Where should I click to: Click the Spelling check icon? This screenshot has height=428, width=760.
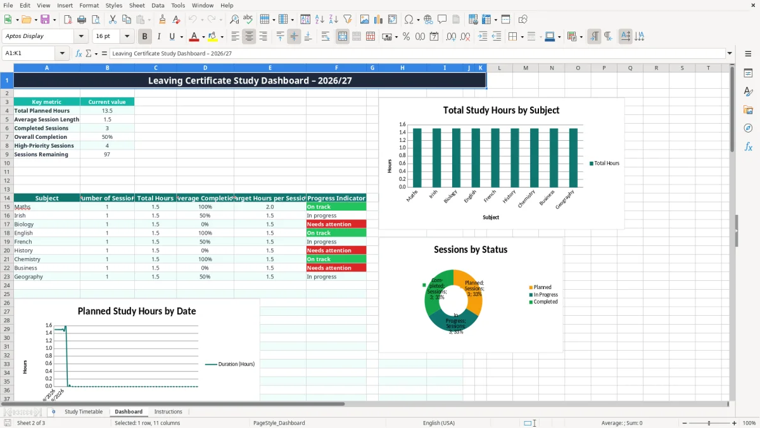click(x=248, y=20)
